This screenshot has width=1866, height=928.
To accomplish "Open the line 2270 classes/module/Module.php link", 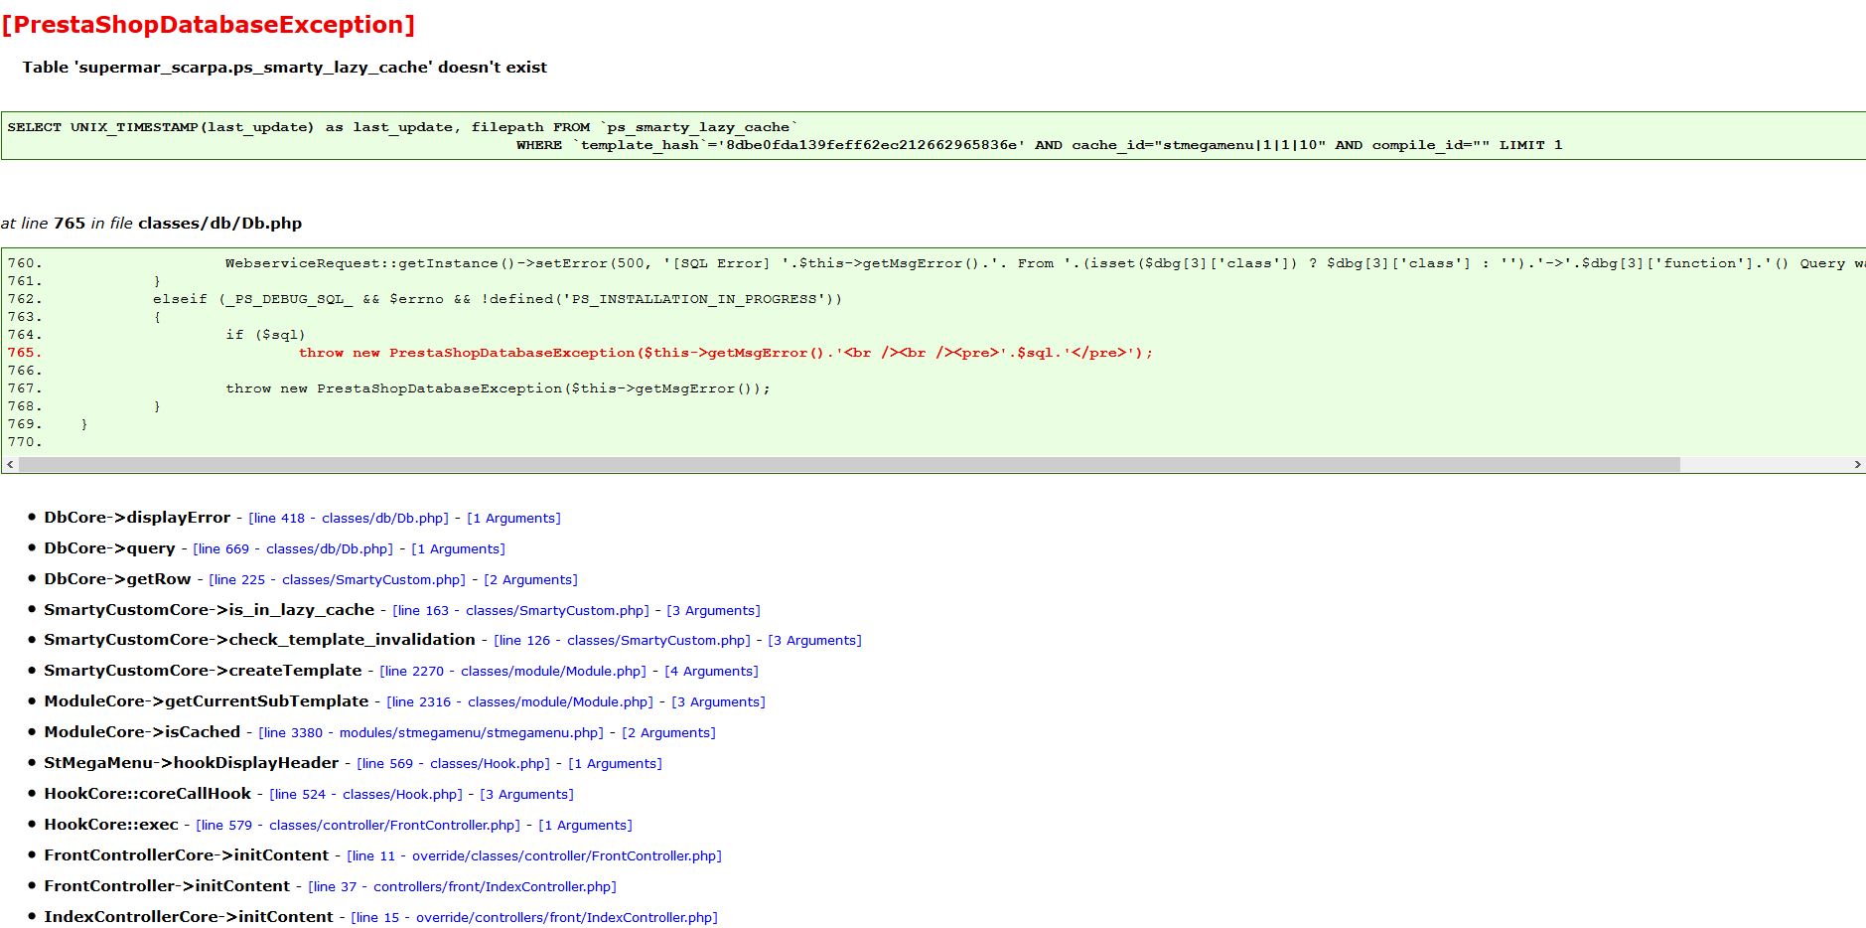I will (512, 672).
